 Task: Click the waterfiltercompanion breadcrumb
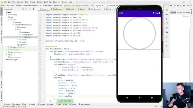coord(31,5)
